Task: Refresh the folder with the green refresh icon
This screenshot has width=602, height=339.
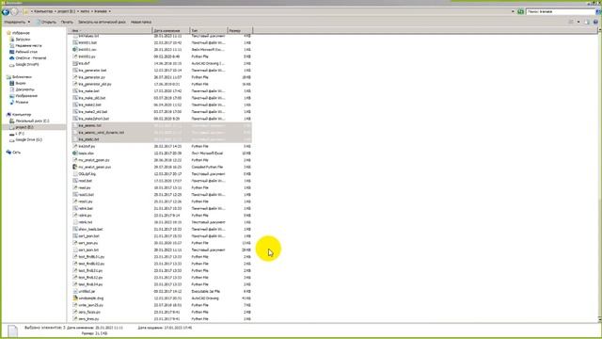Action: (520, 12)
